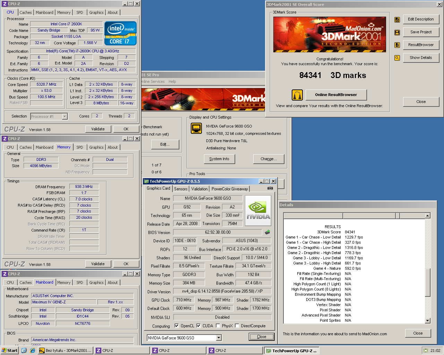Click the Mainboard tab in the Memory CPU-Z window
The image size is (444, 355).
tap(45, 147)
